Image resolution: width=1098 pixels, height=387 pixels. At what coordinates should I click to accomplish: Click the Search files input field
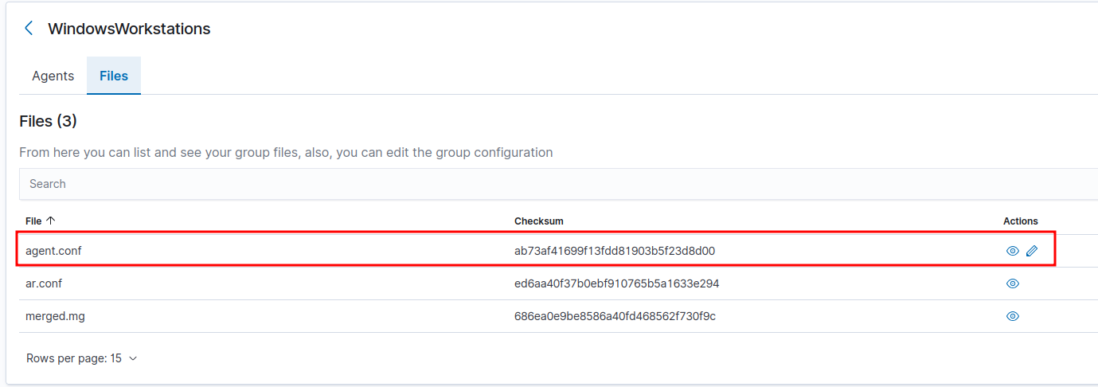point(557,184)
